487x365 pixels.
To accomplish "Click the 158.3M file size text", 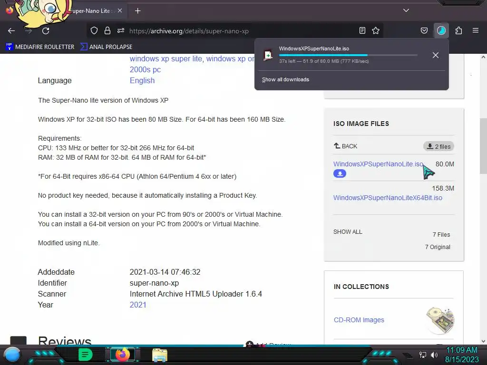I will pyautogui.click(x=443, y=188).
